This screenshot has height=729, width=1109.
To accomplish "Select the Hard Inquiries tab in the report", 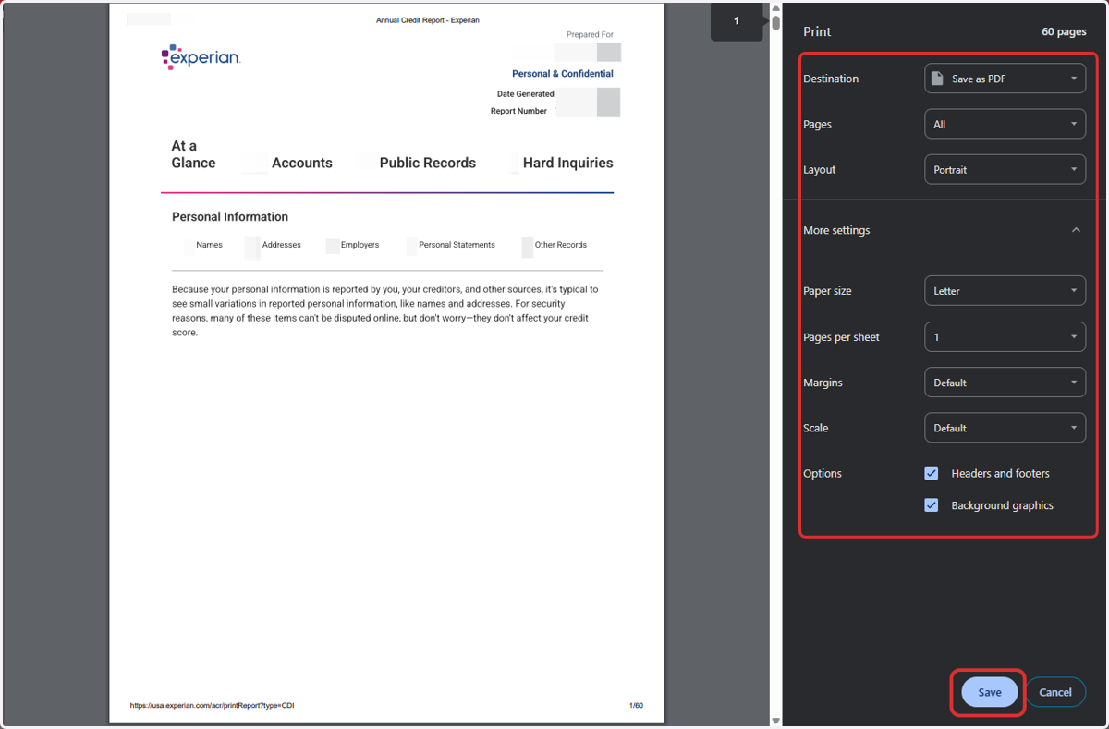I will (x=567, y=163).
